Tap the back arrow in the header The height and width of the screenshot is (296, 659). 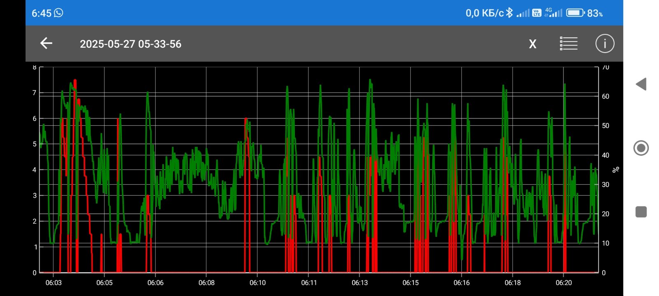coord(46,43)
